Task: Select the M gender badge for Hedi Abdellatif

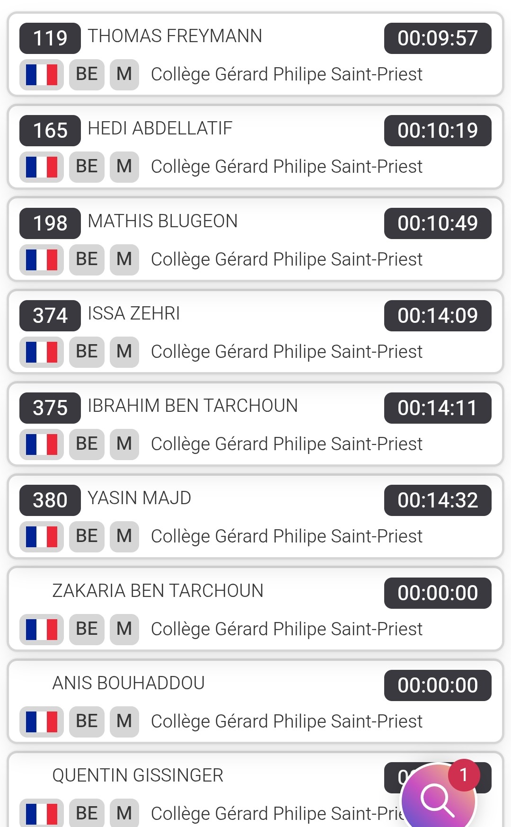Action: coord(124,167)
